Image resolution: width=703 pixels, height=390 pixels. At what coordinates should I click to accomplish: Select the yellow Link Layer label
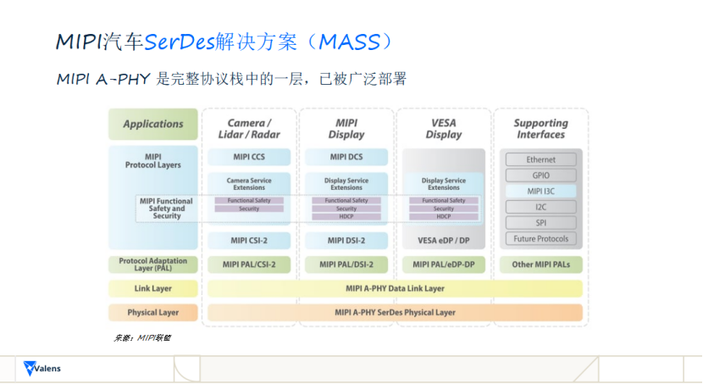click(153, 288)
